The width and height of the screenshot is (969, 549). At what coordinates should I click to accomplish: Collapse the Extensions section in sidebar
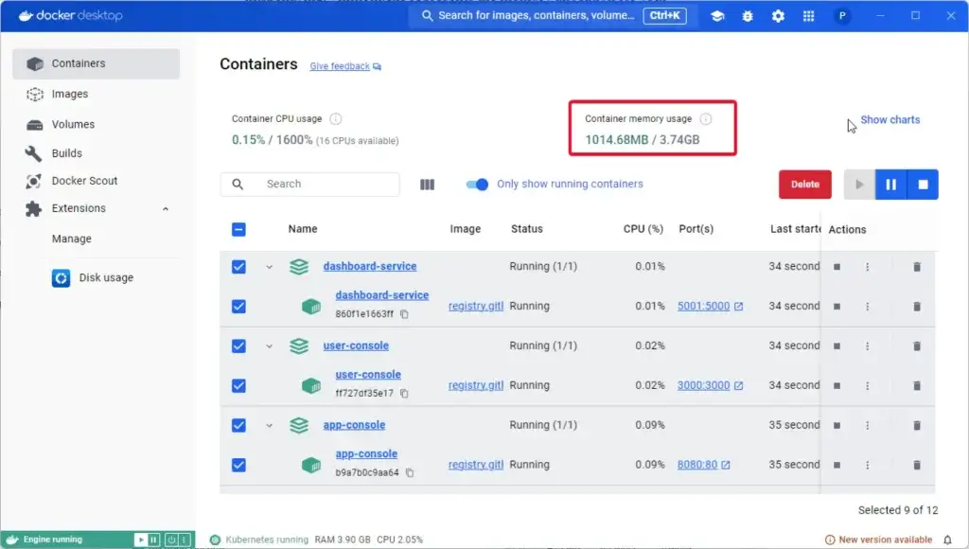(166, 209)
